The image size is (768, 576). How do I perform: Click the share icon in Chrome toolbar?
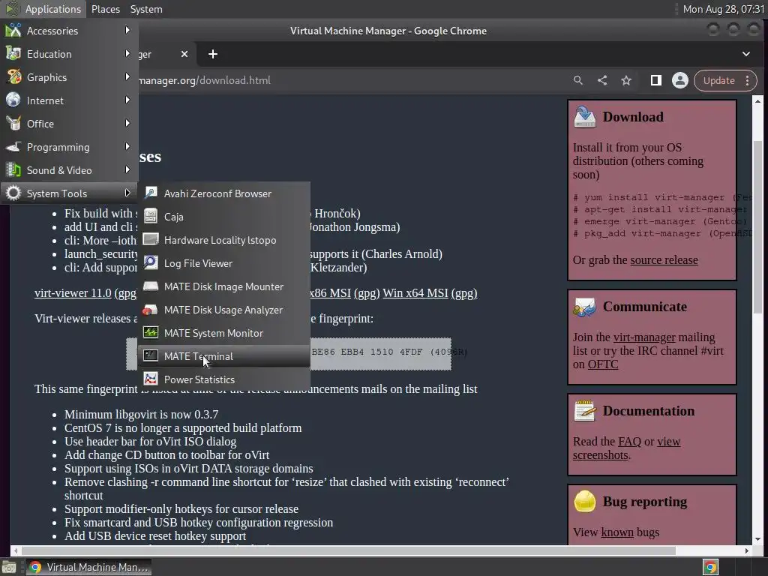(x=602, y=80)
